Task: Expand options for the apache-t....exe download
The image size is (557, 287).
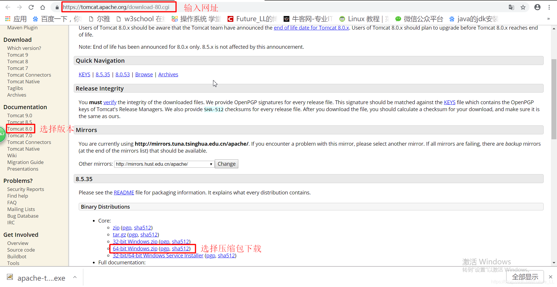Action: 75,277
